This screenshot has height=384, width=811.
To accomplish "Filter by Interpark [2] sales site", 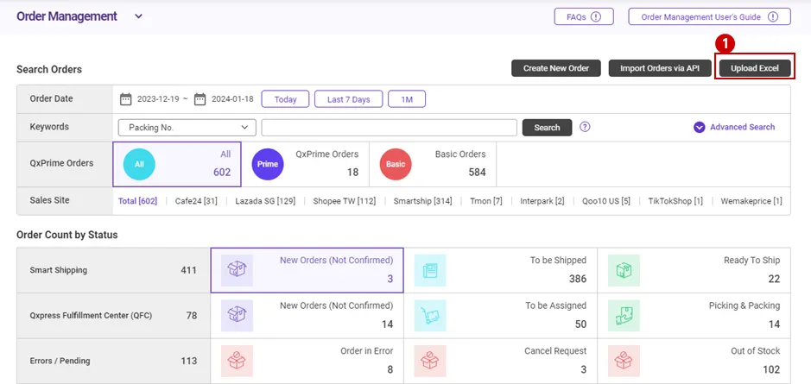I will tap(542, 201).
